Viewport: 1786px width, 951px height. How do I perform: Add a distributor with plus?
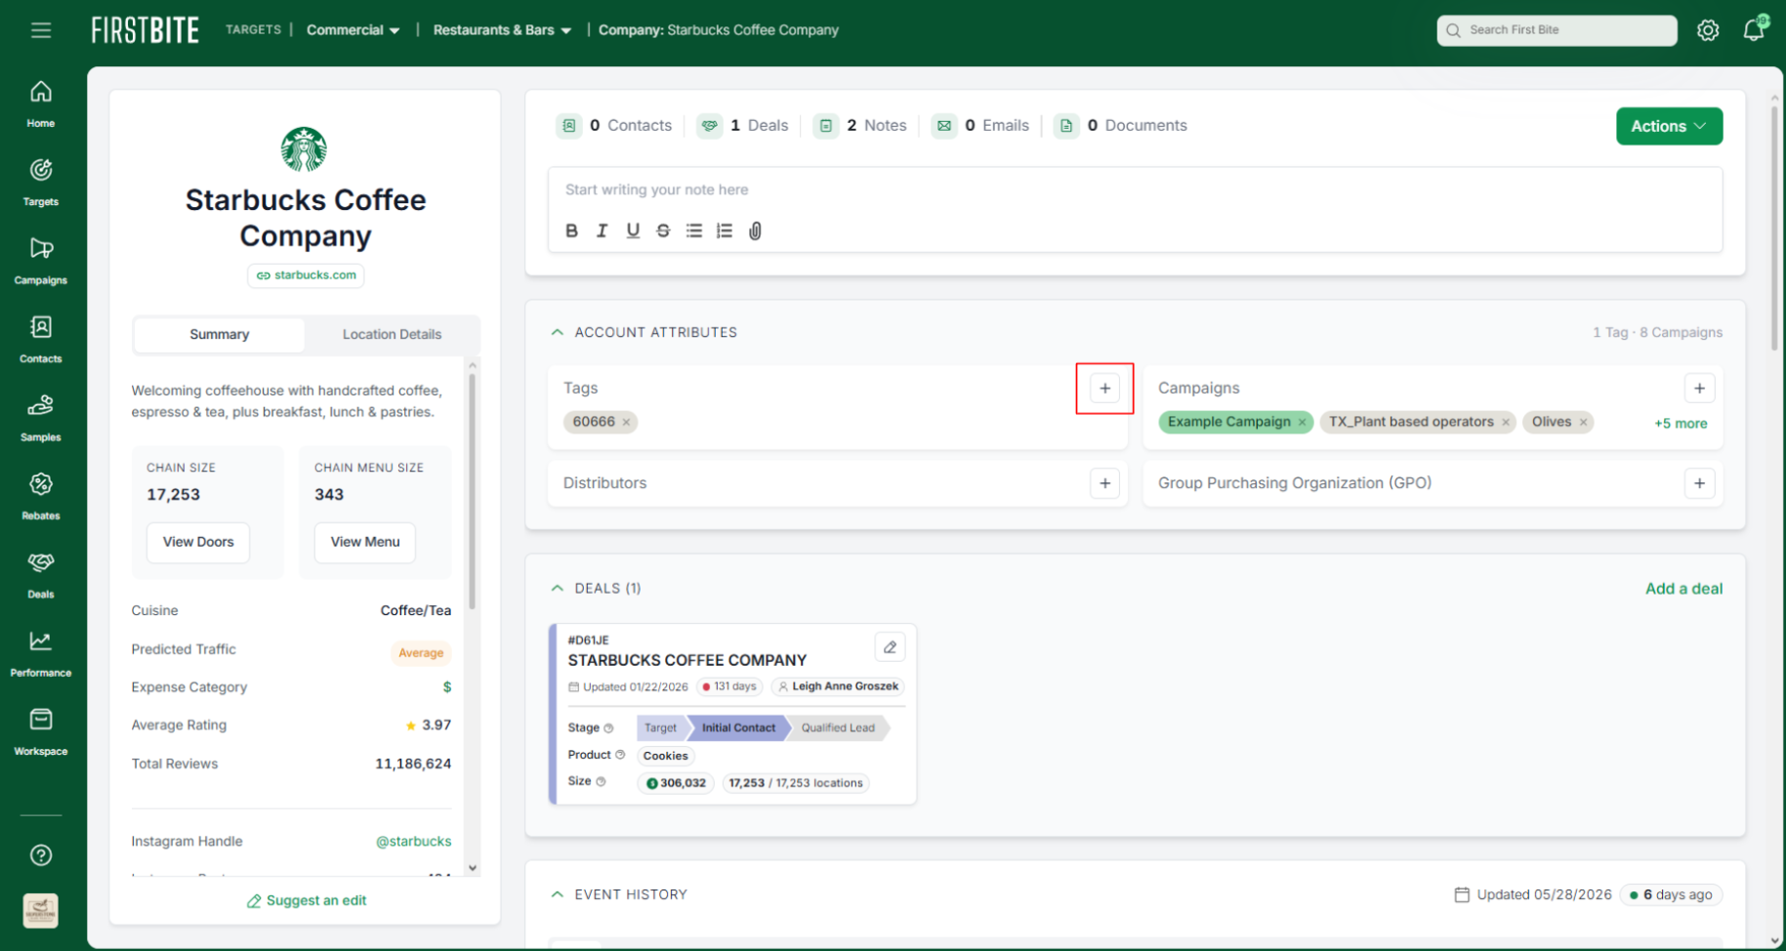point(1104,483)
